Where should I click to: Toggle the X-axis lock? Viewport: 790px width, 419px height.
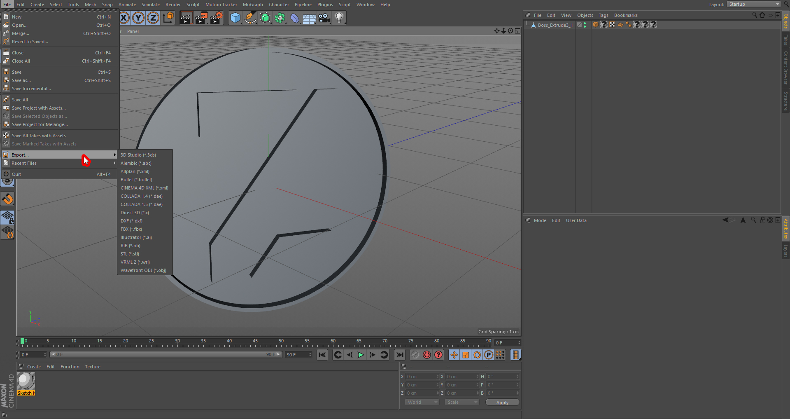124,18
